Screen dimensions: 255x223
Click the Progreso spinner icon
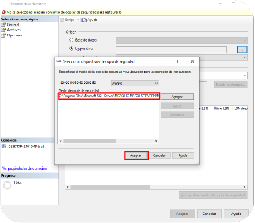[7, 185]
